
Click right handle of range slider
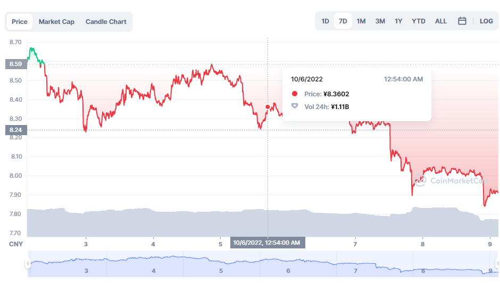497,264
